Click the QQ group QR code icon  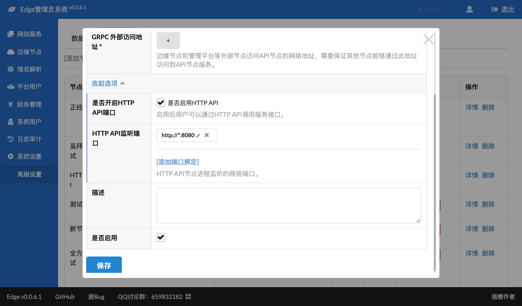[188, 297]
